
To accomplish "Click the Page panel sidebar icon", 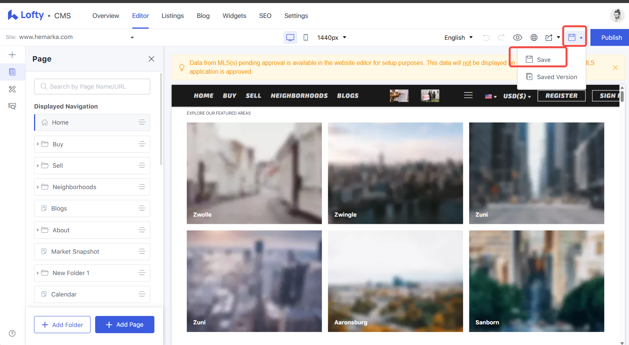I will pos(12,72).
